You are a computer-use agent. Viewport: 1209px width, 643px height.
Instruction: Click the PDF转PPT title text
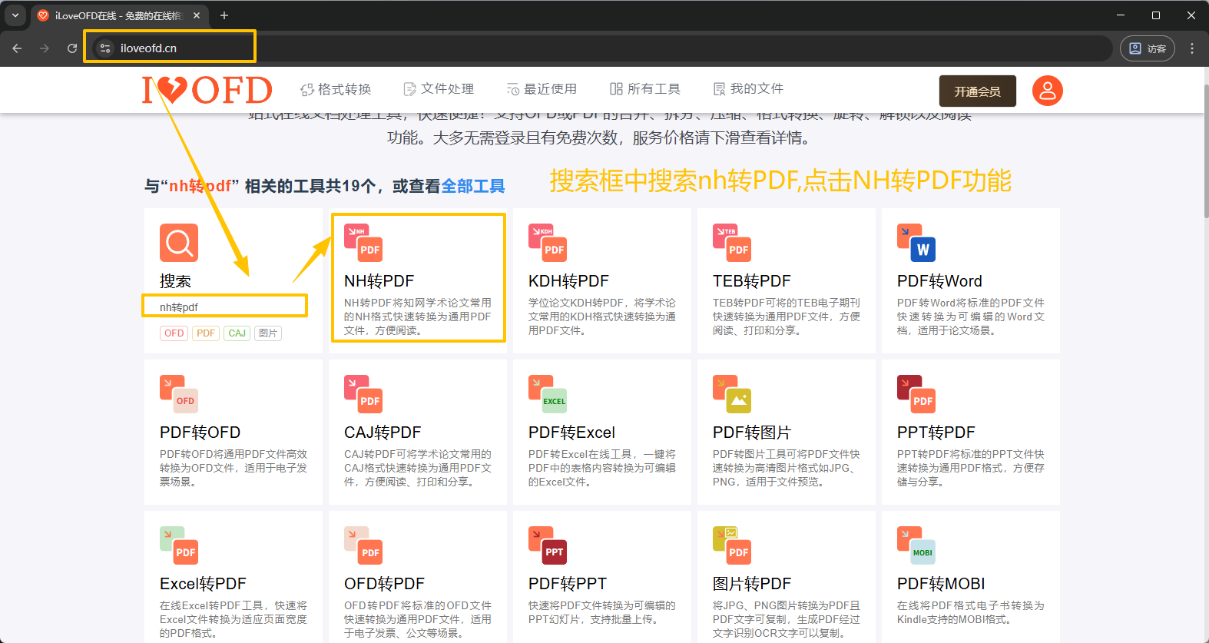coord(568,584)
